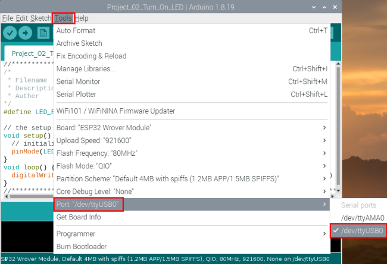Viewport: 387px width, 264px height.
Task: Choose Auto Format from Tools menu
Action: (x=192, y=30)
